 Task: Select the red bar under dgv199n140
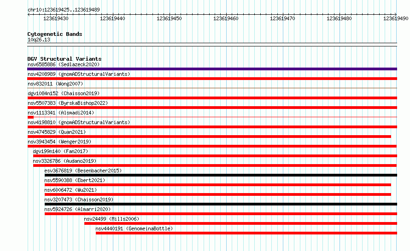tap(215, 156)
